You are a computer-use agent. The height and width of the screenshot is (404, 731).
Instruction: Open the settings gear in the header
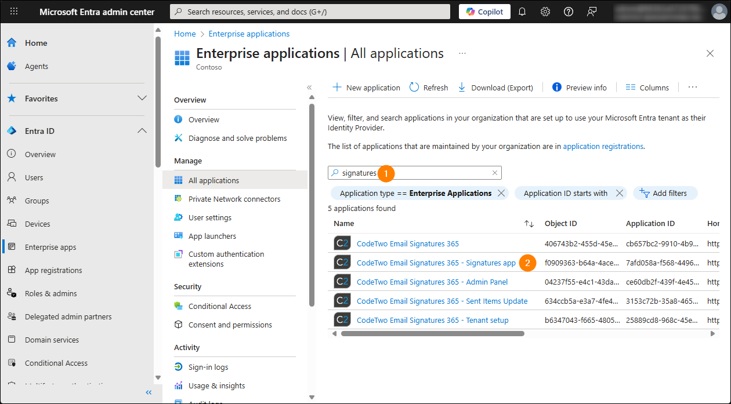(x=545, y=12)
